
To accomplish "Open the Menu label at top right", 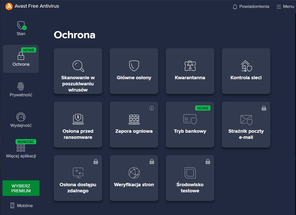I will (288, 6).
